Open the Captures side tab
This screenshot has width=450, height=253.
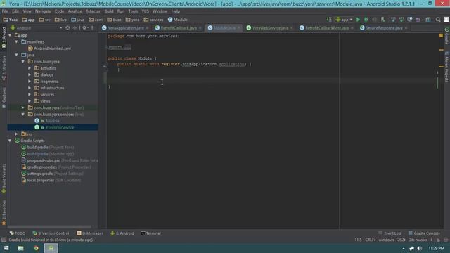click(x=4, y=98)
